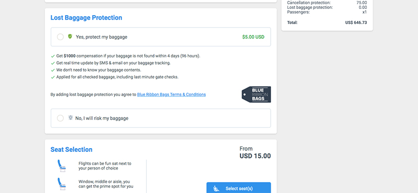Click the Blue Ribbon Bags tag logo
The image size is (418, 193).
point(256,94)
